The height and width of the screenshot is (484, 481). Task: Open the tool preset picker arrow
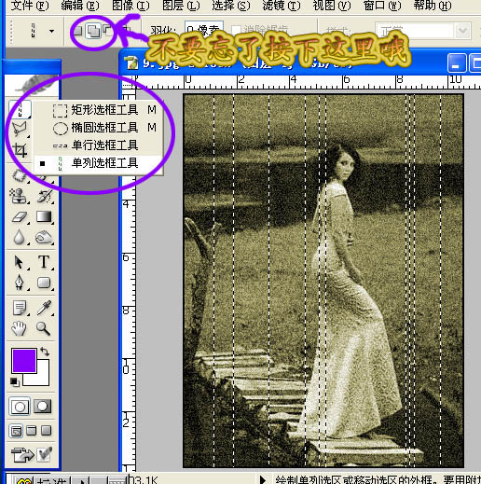(x=51, y=31)
